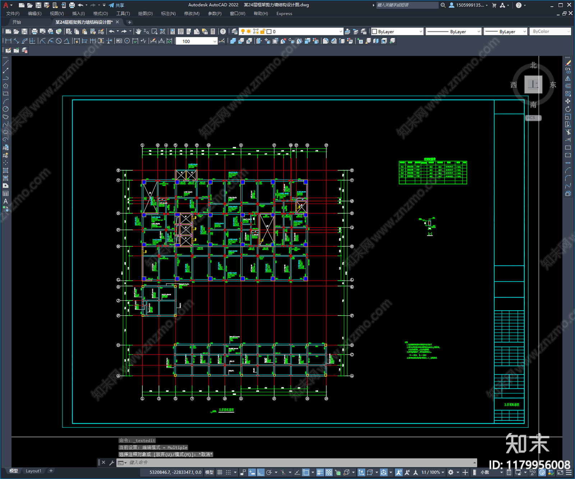The width and height of the screenshot is (575, 479).
Task: Select the Pan hand tool
Action: coord(138,32)
